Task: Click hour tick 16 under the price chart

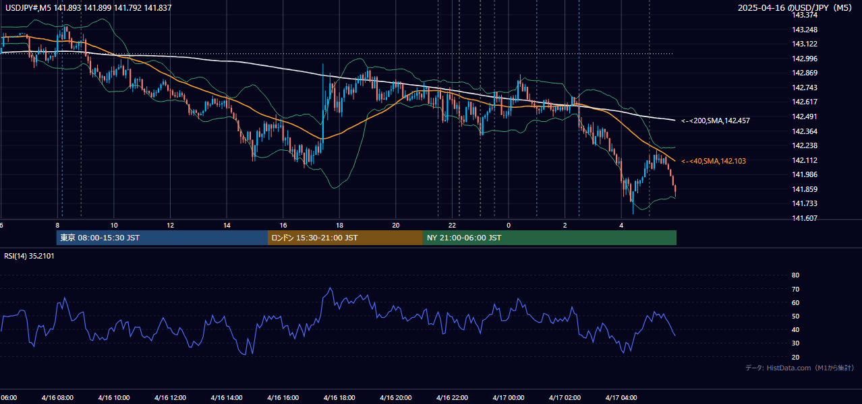Action: [283, 225]
